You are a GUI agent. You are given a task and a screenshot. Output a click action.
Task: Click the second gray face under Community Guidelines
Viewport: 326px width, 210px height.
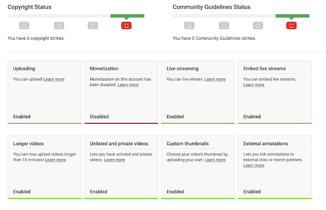pos(224,25)
